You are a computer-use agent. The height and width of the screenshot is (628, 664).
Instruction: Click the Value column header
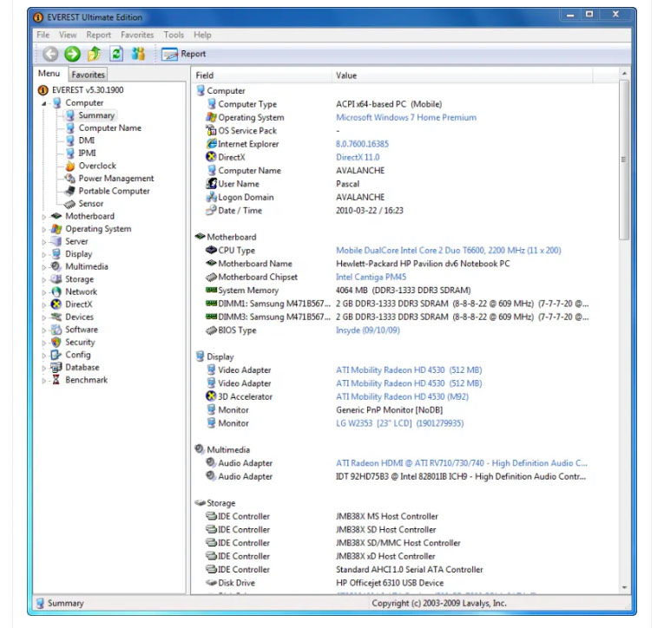pos(462,75)
